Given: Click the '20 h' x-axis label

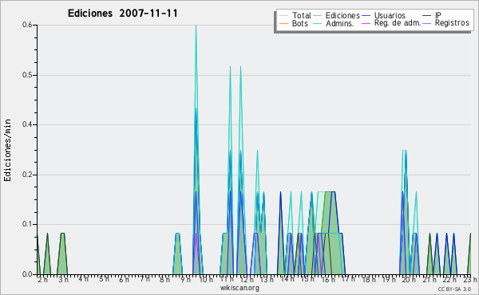Looking at the screenshot, I should [409, 280].
